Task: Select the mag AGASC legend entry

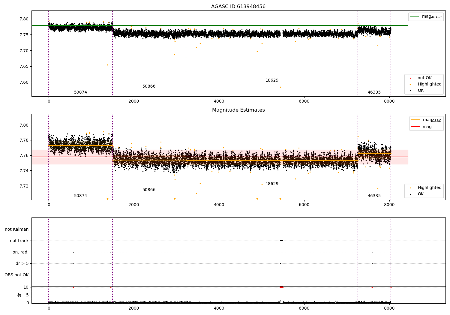Action: [x=426, y=16]
